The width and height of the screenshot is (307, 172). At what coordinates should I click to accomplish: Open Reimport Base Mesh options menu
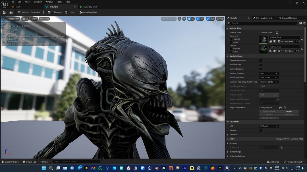point(44,12)
